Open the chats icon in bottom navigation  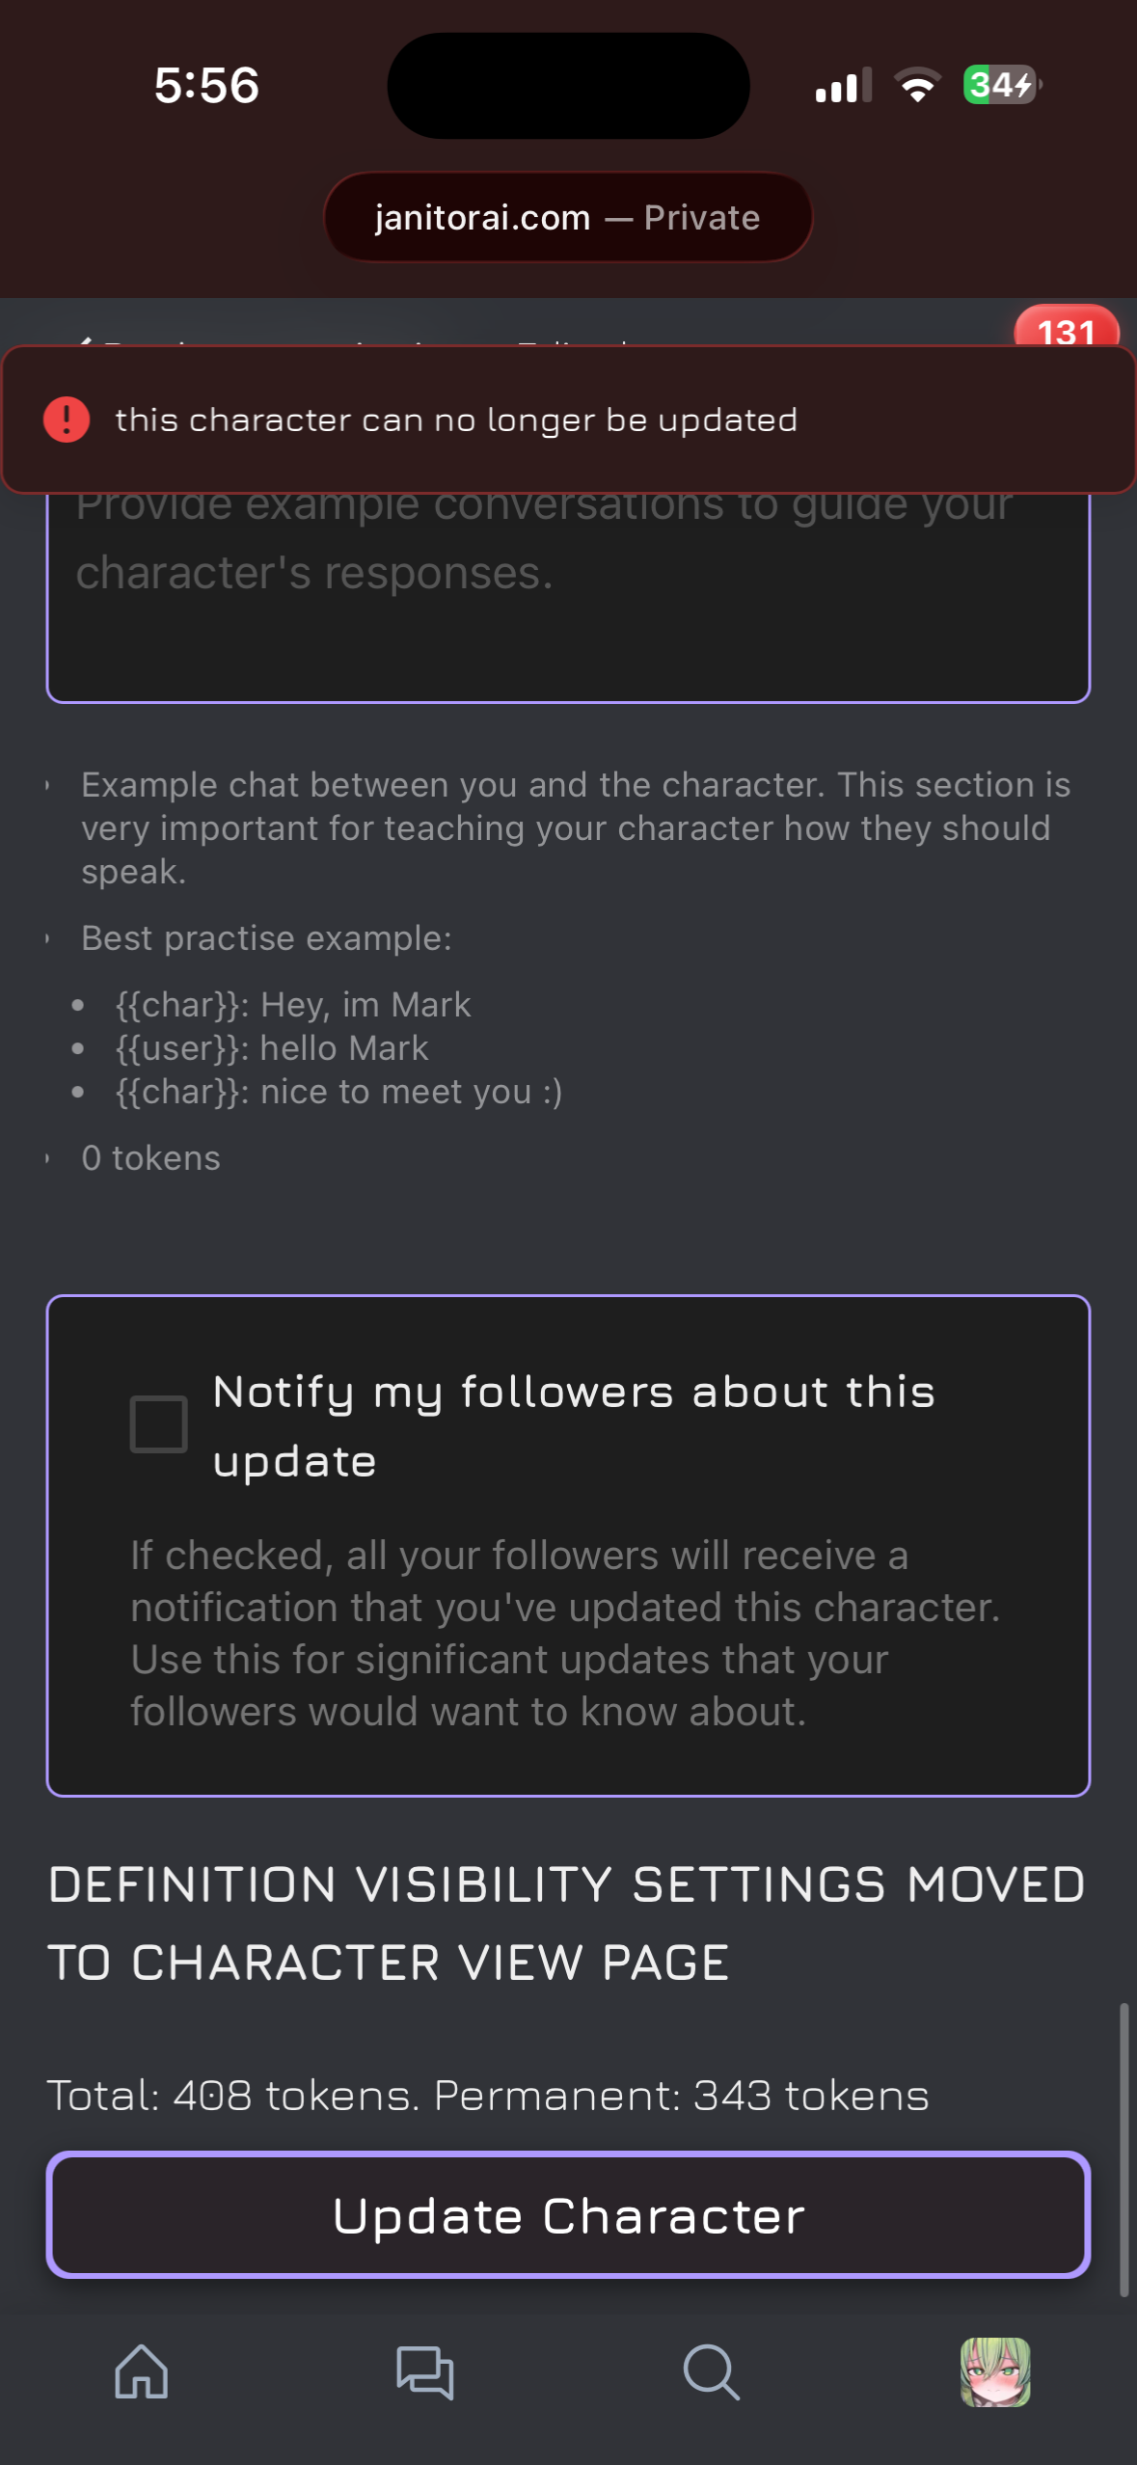coord(425,2371)
